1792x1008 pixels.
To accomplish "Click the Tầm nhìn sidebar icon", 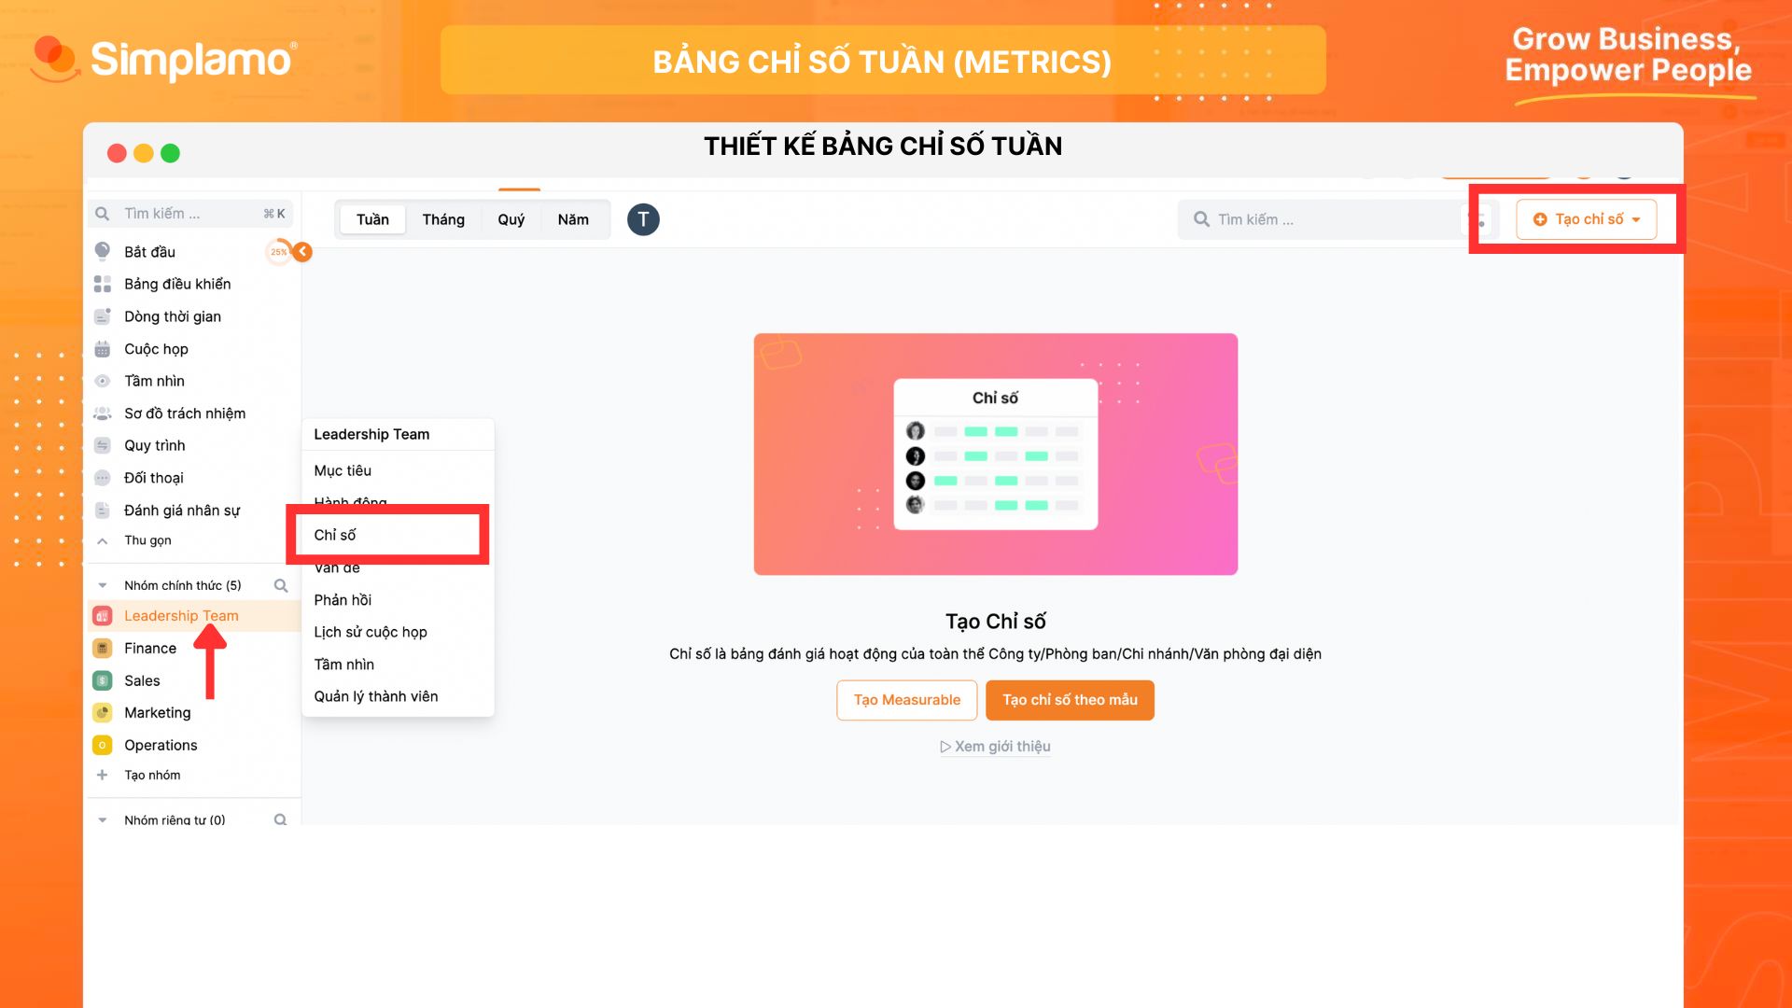I will tap(105, 380).
